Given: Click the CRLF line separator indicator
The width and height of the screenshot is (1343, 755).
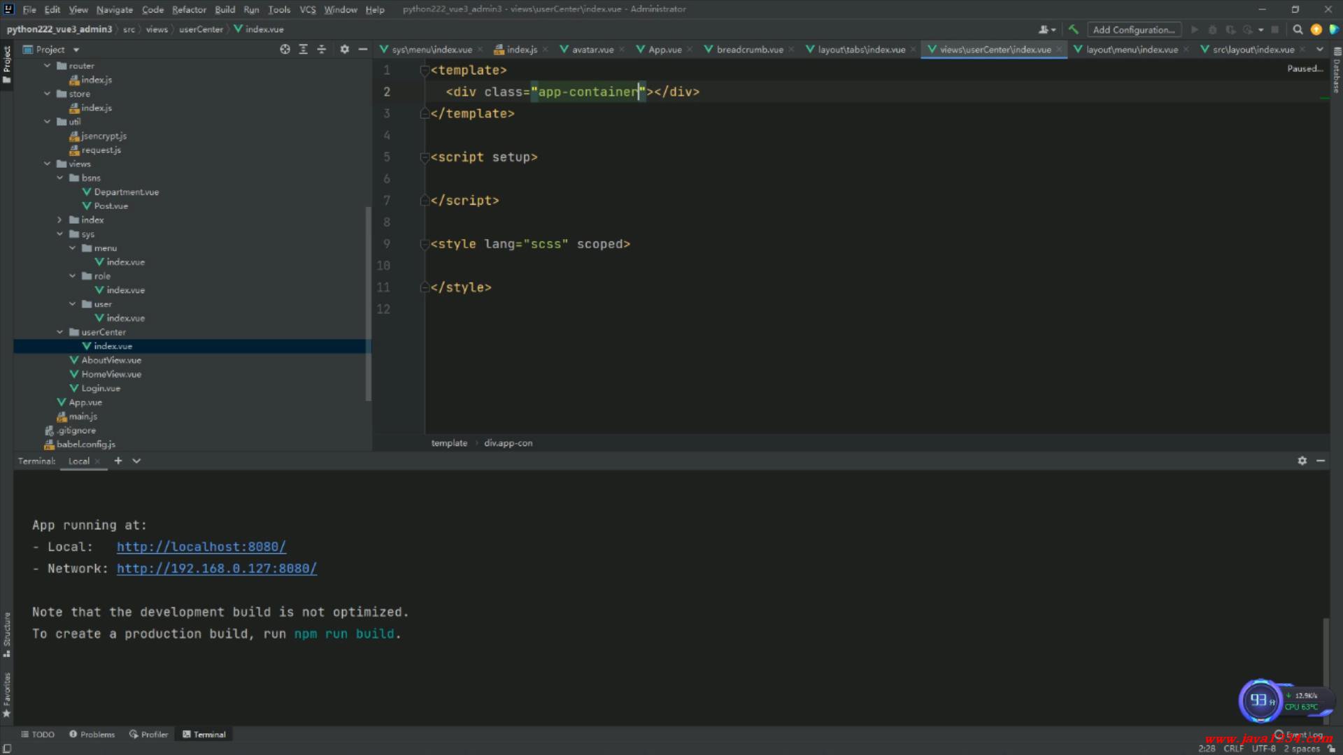Looking at the screenshot, I should tap(1234, 748).
